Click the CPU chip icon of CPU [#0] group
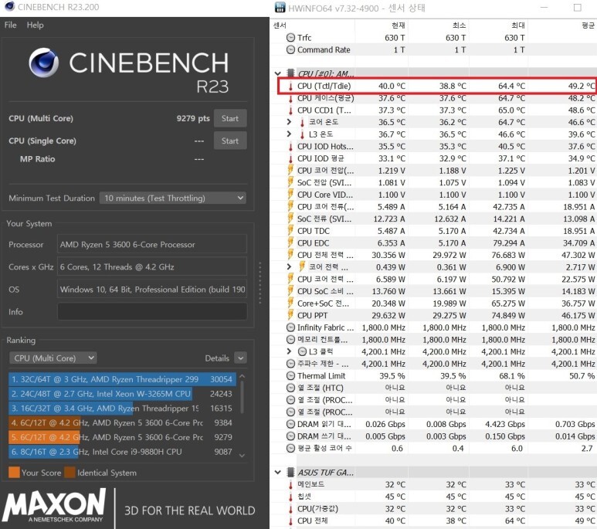 tap(290, 73)
